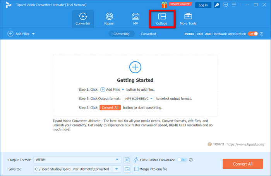The width and height of the screenshot is (271, 176).
Task: Open the Converter tab
Action: pos(83,19)
